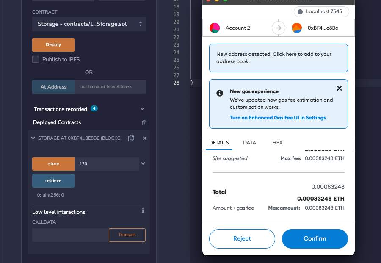Image resolution: width=381 pixels, height=263 pixels.
Task: Open Low level interactions info icon
Action: pos(143,210)
